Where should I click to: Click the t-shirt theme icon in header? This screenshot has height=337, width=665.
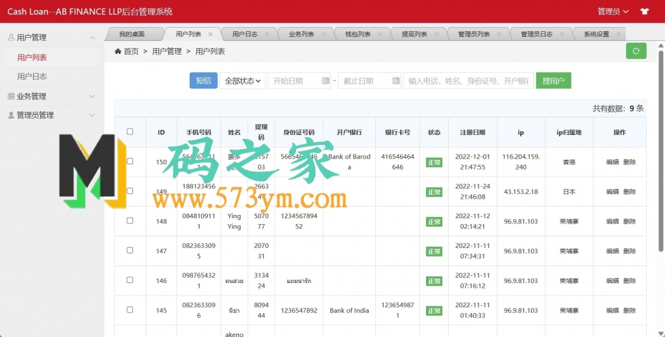[645, 12]
